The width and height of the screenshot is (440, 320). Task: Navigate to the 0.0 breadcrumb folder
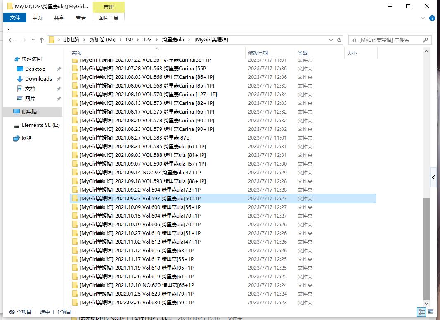(129, 40)
